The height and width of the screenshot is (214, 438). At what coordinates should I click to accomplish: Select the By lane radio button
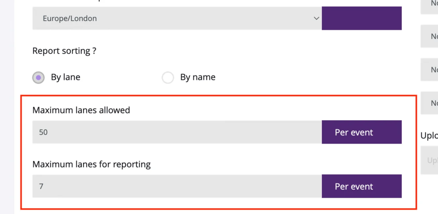click(x=38, y=77)
